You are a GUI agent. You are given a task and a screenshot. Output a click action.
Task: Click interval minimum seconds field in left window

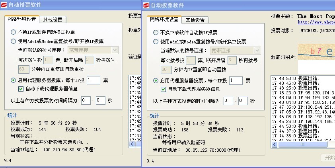click(86, 100)
